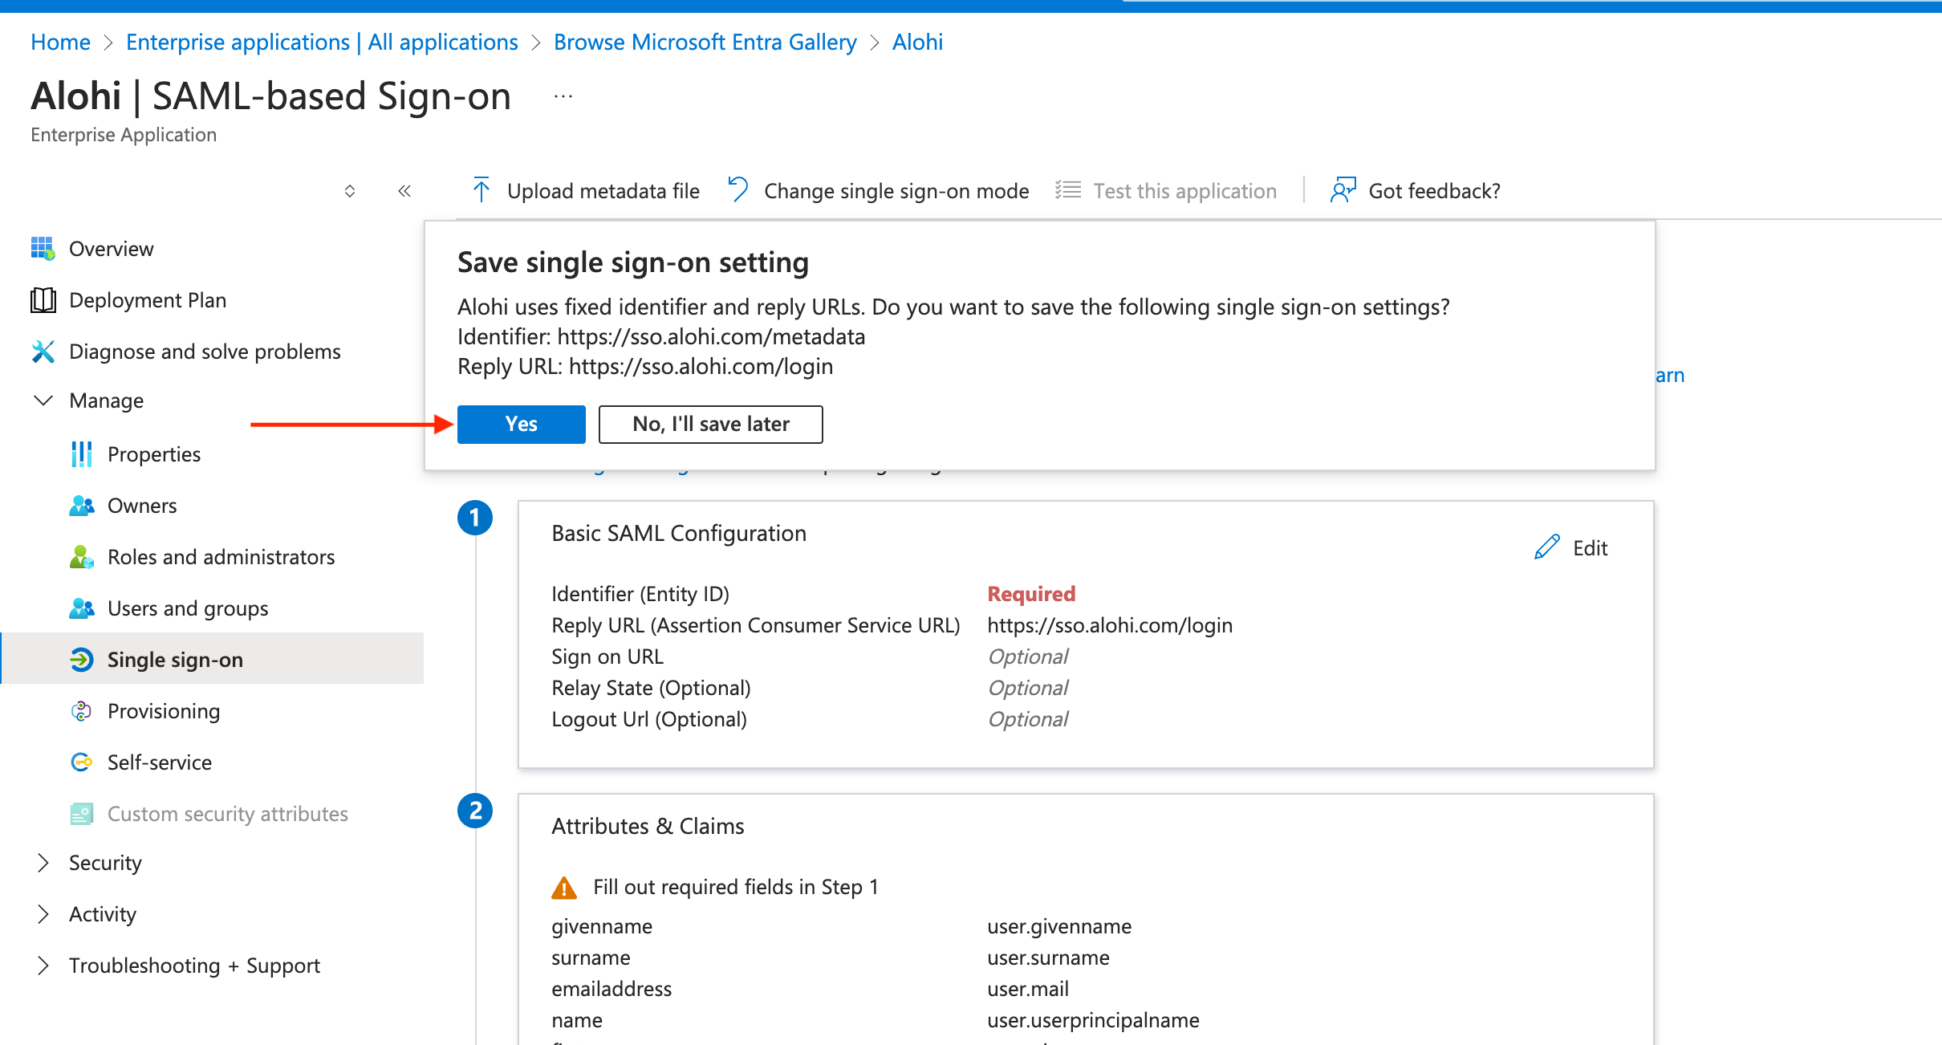Click the Provisioning sync icon
Screen dimensions: 1942x1045
click(82, 711)
